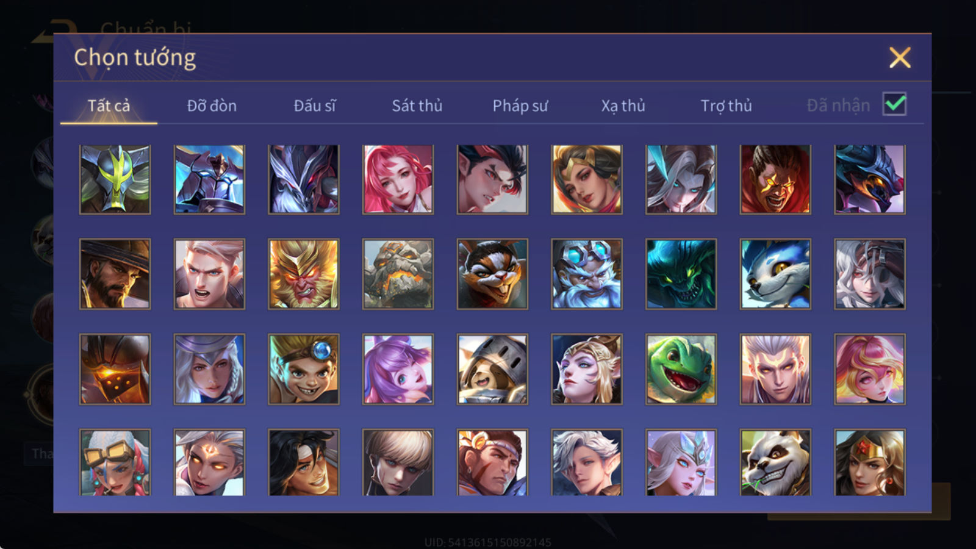The width and height of the screenshot is (976, 549).
Task: Close the Chọn tướng dialog
Action: (900, 58)
